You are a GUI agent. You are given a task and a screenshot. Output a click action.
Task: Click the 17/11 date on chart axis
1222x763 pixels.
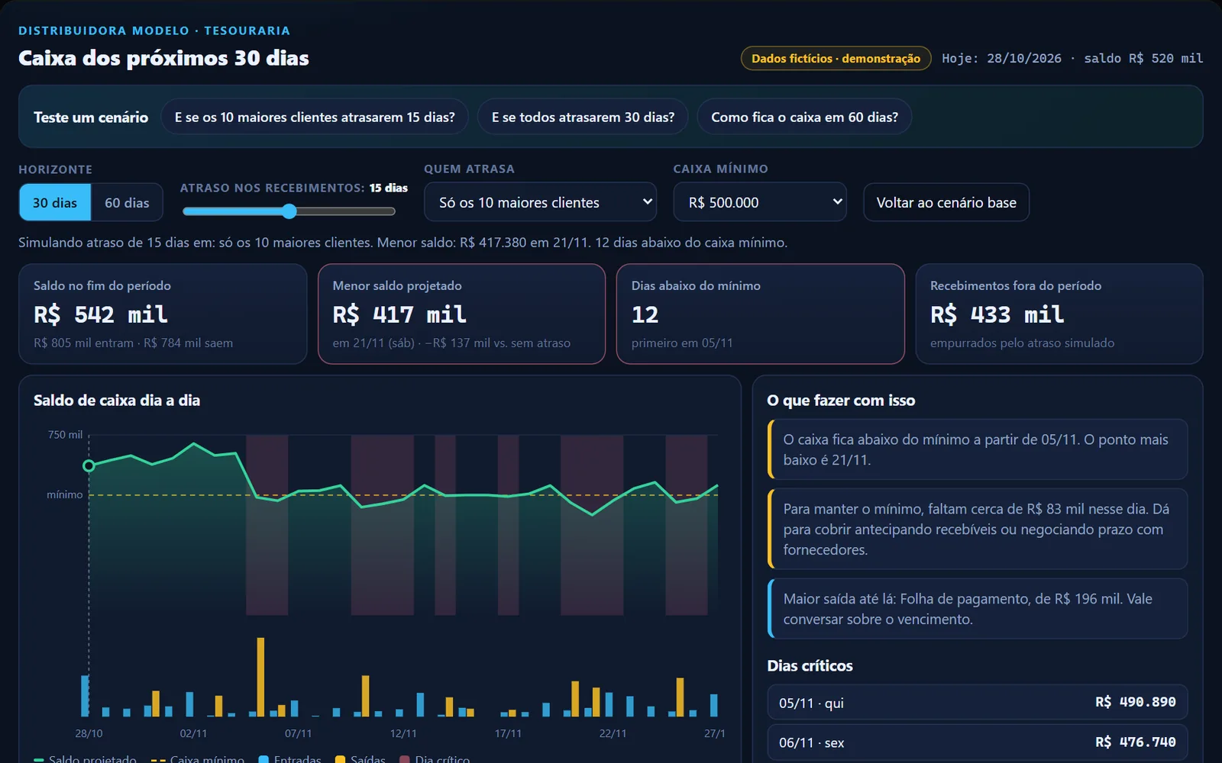508,733
